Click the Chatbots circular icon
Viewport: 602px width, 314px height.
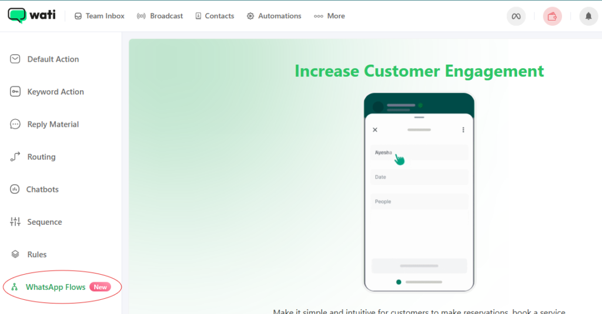[15, 189]
